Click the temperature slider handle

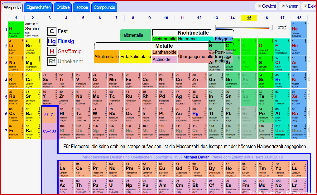[213, 28]
